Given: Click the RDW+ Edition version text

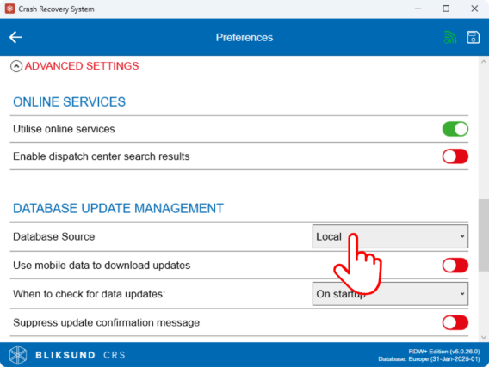Looking at the screenshot, I should 444,352.
